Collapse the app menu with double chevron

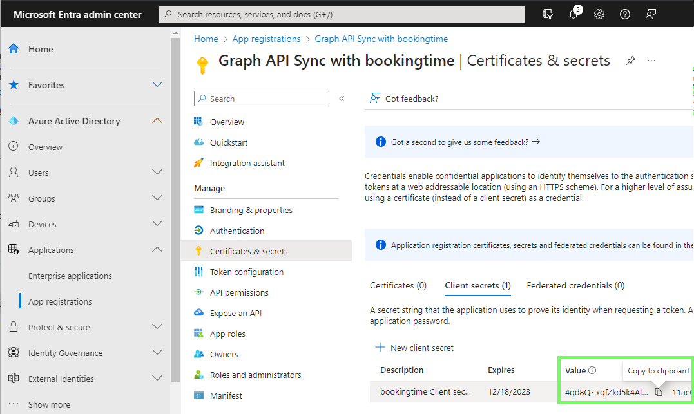point(342,99)
